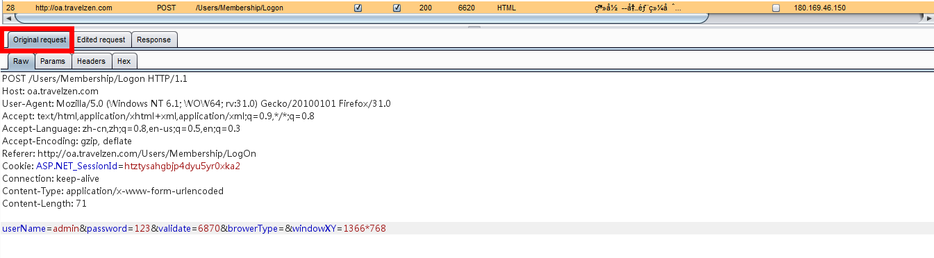Click the admin value in the body

coord(66,228)
